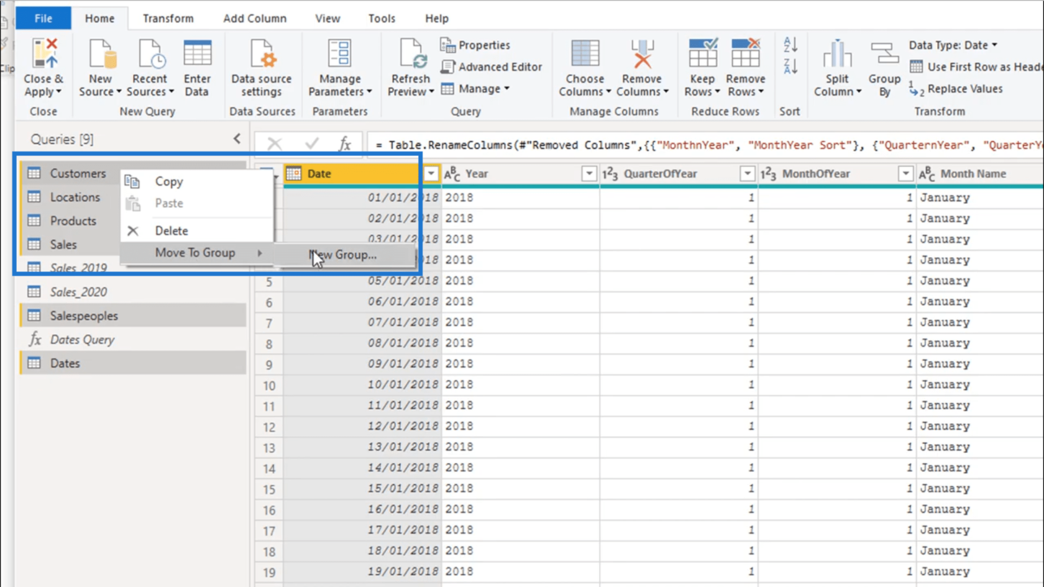Collapse the Queries pane chevron

tap(237, 139)
